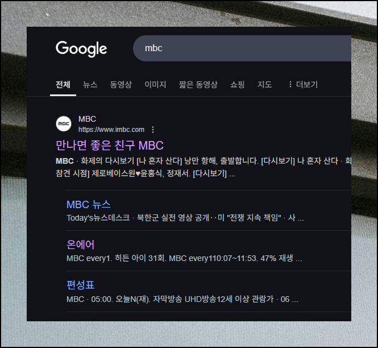
Task: Click the snippet starting 'Today's뉴스데스크'
Action: pyautogui.click(x=185, y=218)
